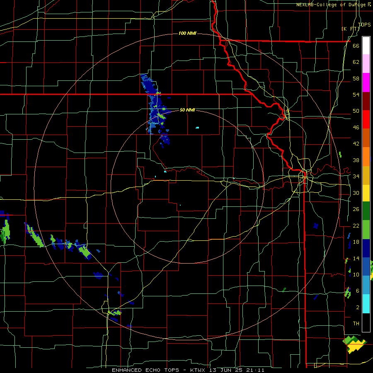373x373 pixels.
Task: Click the cyan legend color band
Action: (366, 303)
